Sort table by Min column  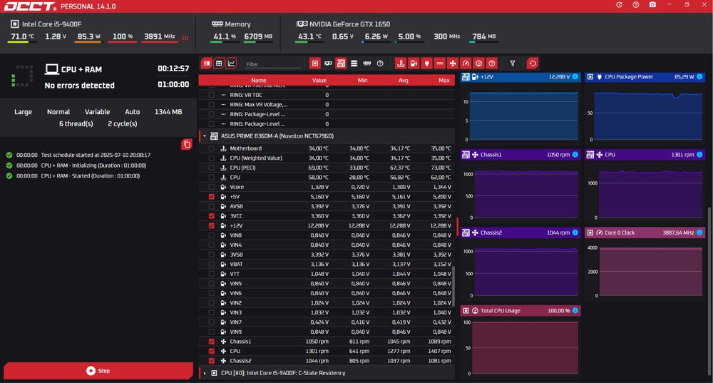pyautogui.click(x=362, y=80)
